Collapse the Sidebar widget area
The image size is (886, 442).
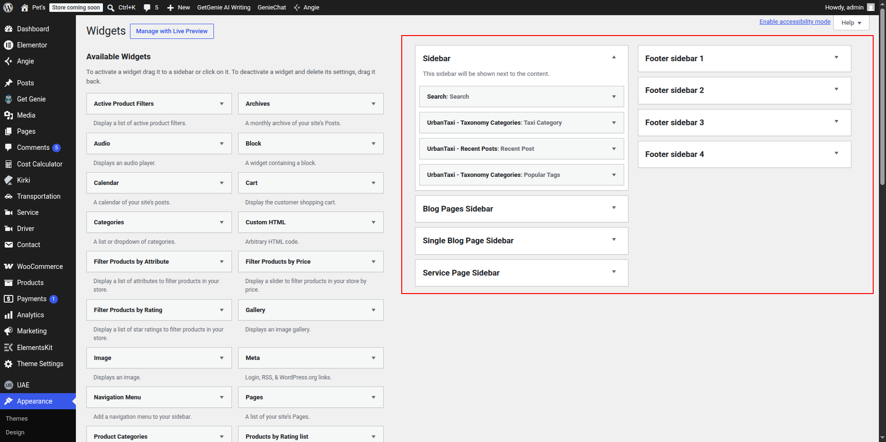[614, 57]
